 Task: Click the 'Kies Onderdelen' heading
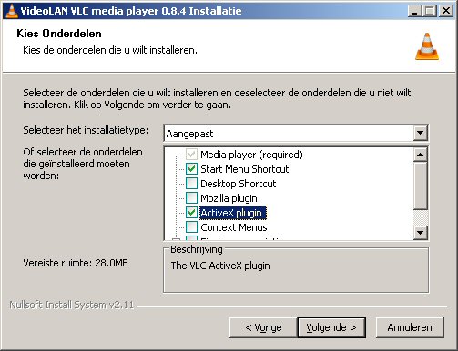59,34
